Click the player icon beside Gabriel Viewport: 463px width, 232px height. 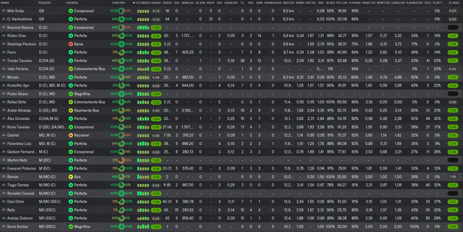click(4, 135)
